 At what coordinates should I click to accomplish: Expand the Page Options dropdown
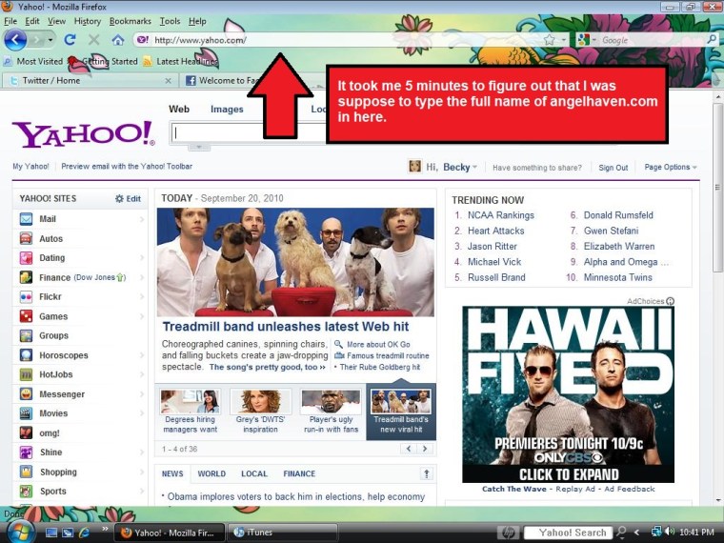point(670,168)
